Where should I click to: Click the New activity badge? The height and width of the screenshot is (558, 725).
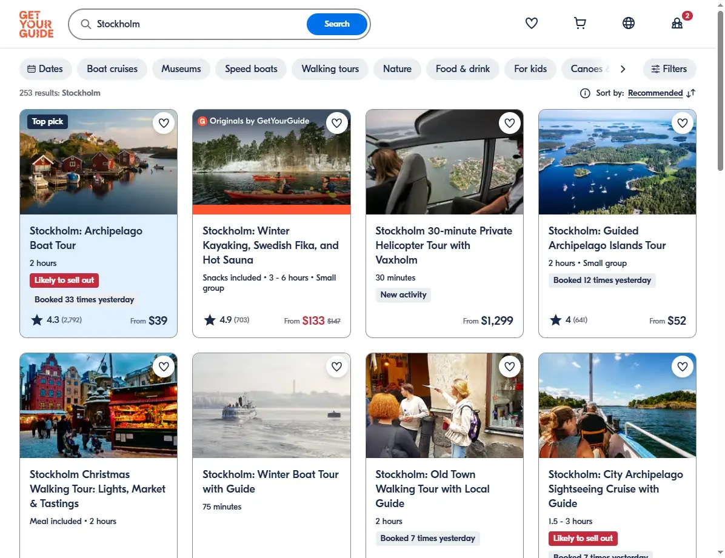pyautogui.click(x=403, y=295)
